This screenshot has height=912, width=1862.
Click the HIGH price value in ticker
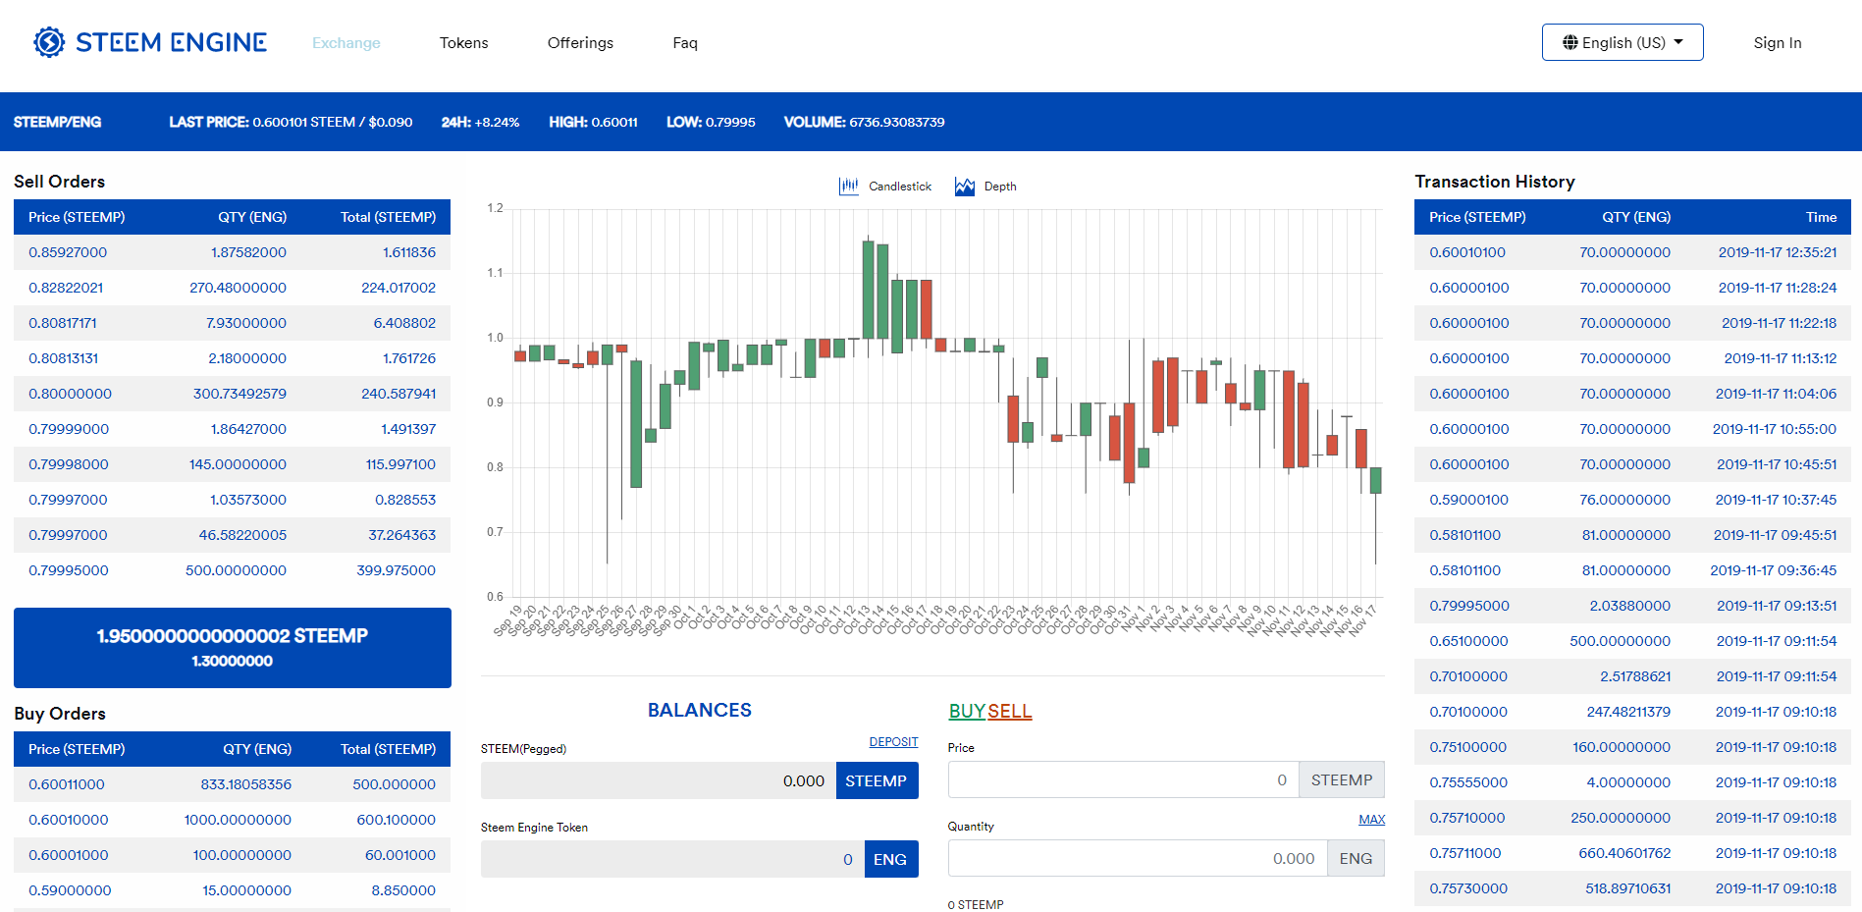[x=614, y=122]
